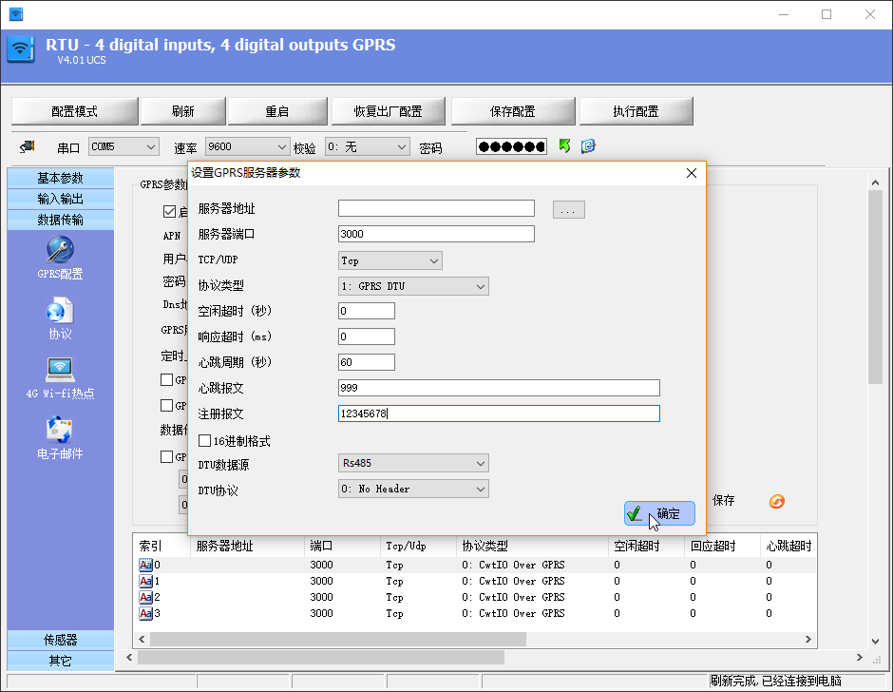Click the 重启 button
The width and height of the screenshot is (893, 692).
(x=277, y=111)
